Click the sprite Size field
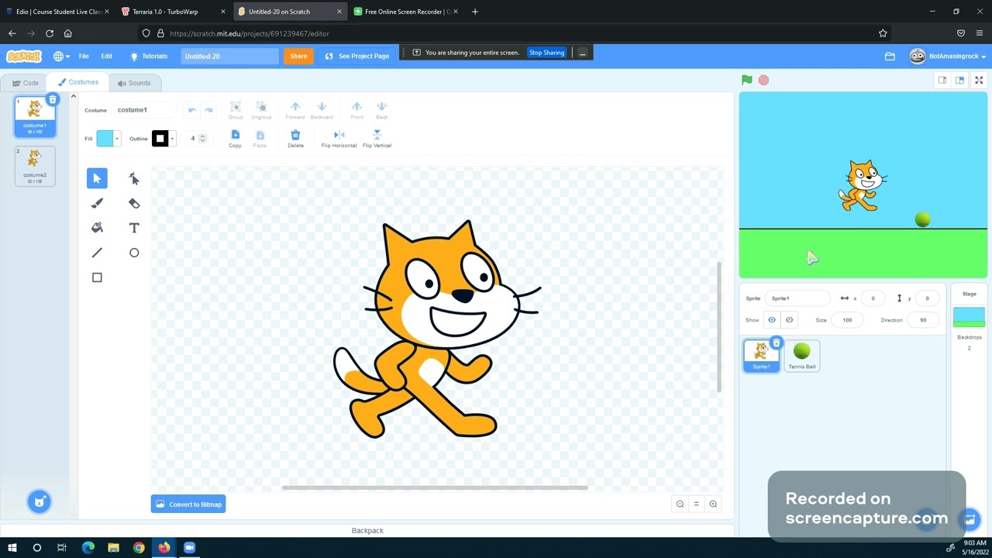992x558 pixels. pyautogui.click(x=847, y=320)
